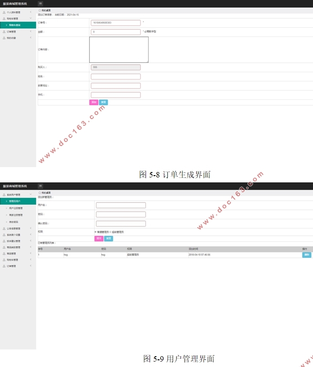Viewport: 313px width, 367px height.
Task: Click the hamburger menu icon in top screenshot header
Action: [x=40, y=4]
